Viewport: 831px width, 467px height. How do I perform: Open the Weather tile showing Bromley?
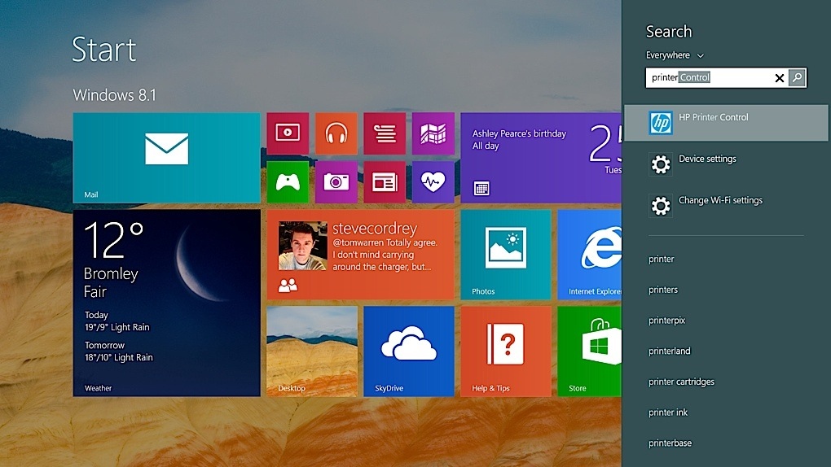(166, 303)
